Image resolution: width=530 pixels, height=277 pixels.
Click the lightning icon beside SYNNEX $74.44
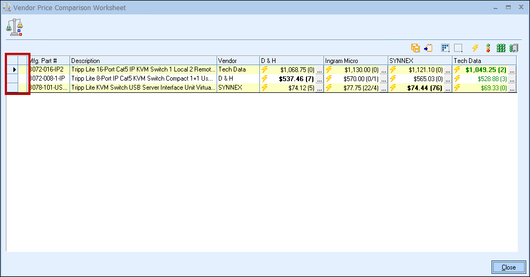[x=393, y=88]
